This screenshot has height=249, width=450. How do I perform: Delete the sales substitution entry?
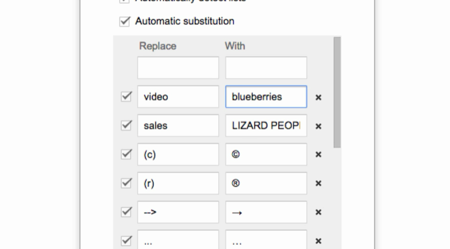click(319, 126)
